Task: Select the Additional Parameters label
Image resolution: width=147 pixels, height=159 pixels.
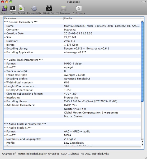Action: click(x=21, y=105)
